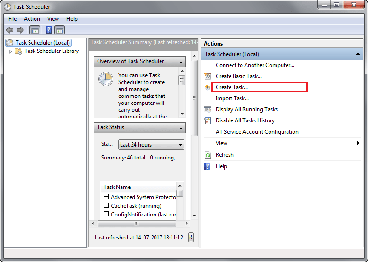368x262 pixels.
Task: Click the horizontal scrollbar thumb in center pane
Action: tap(137, 223)
